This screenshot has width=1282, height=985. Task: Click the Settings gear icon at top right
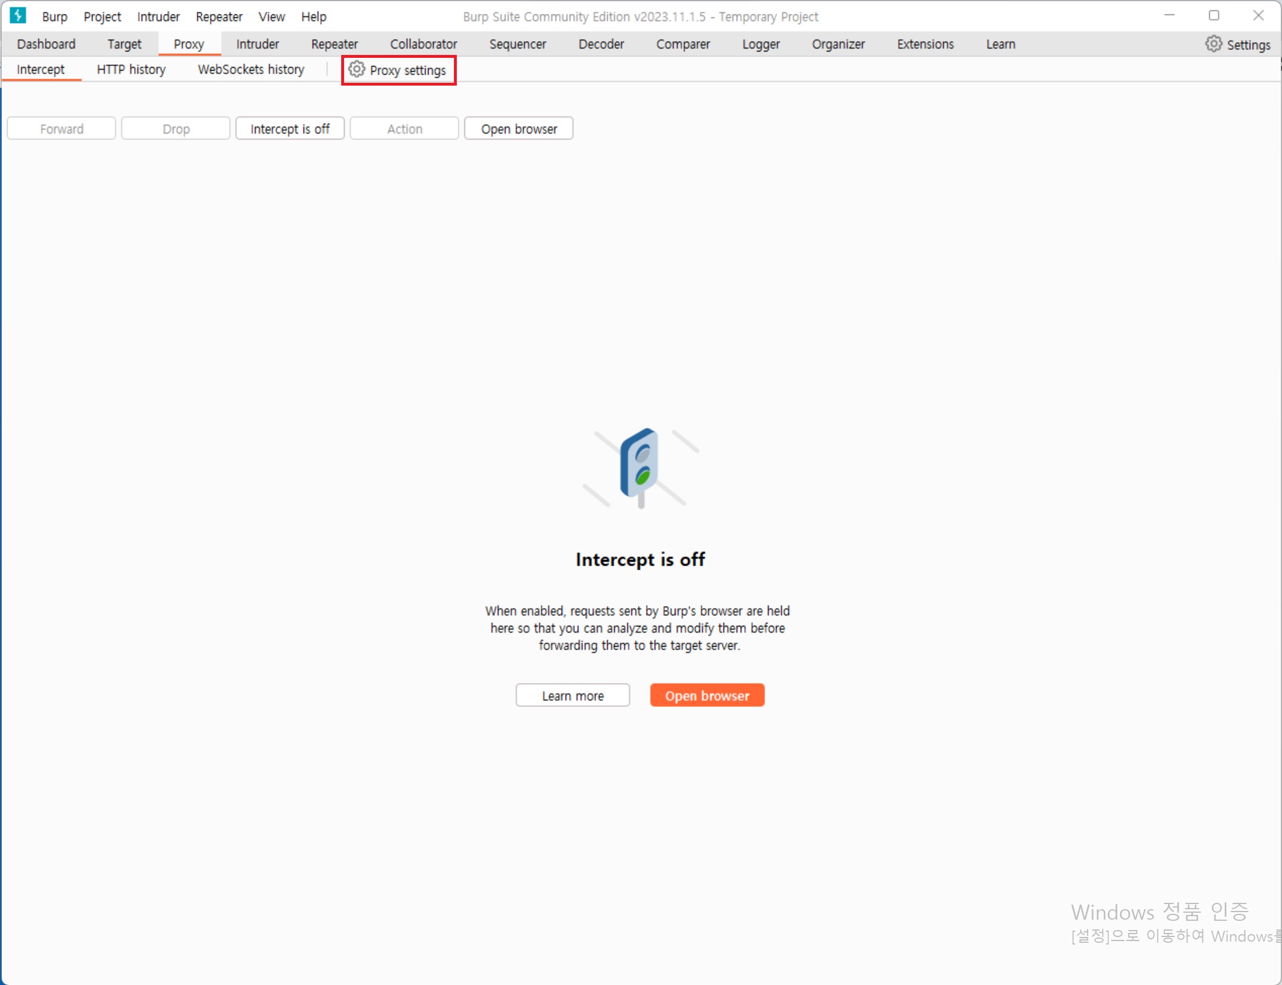(x=1213, y=44)
